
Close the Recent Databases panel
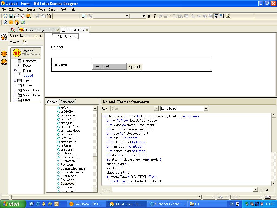pos(41,36)
